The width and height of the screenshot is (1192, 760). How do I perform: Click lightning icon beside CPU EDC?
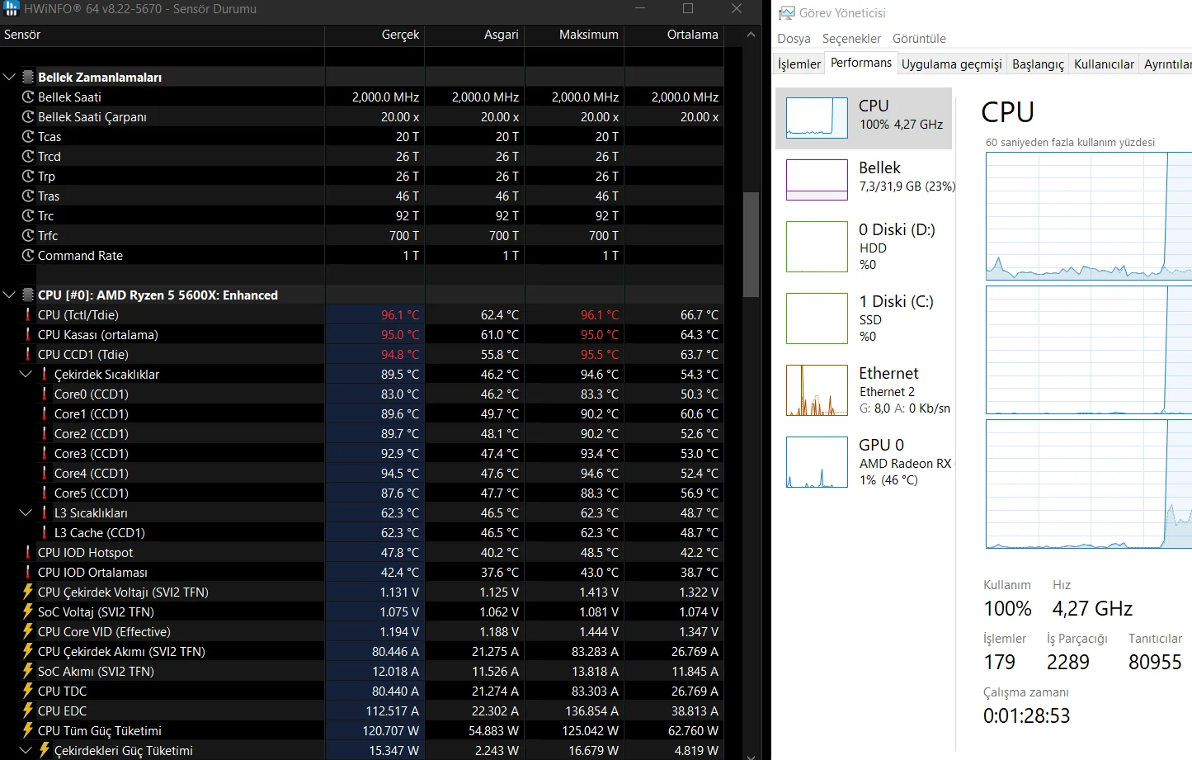coord(27,711)
